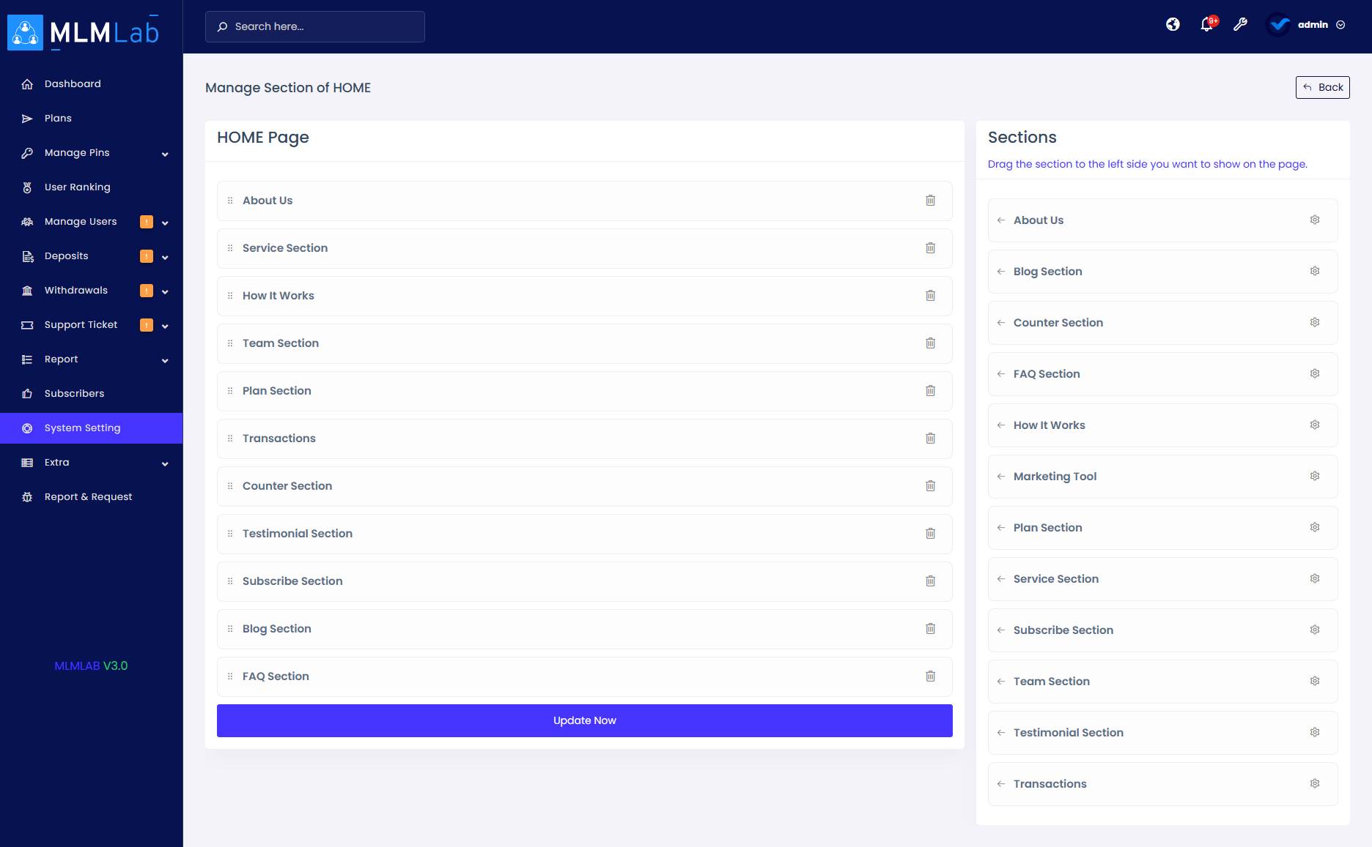
Task: Expand Report submenu
Action: coord(165,360)
